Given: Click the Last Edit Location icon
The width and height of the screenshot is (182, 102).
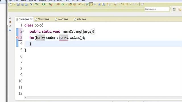Looking at the screenshot, I should coord(123,4).
